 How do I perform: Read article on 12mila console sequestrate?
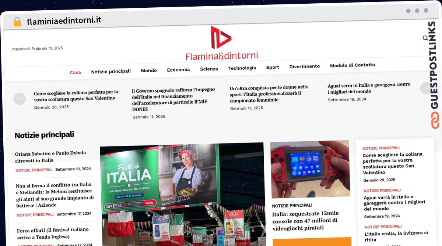pyautogui.click(x=305, y=220)
